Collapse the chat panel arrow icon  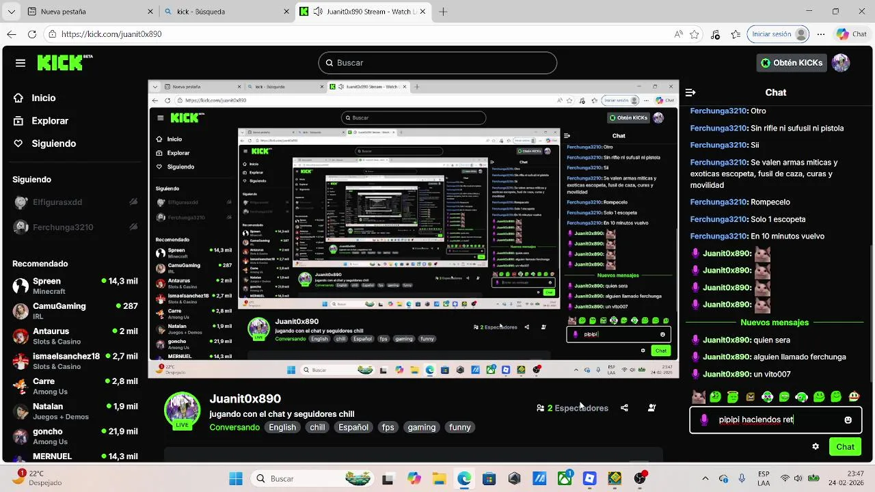(690, 92)
